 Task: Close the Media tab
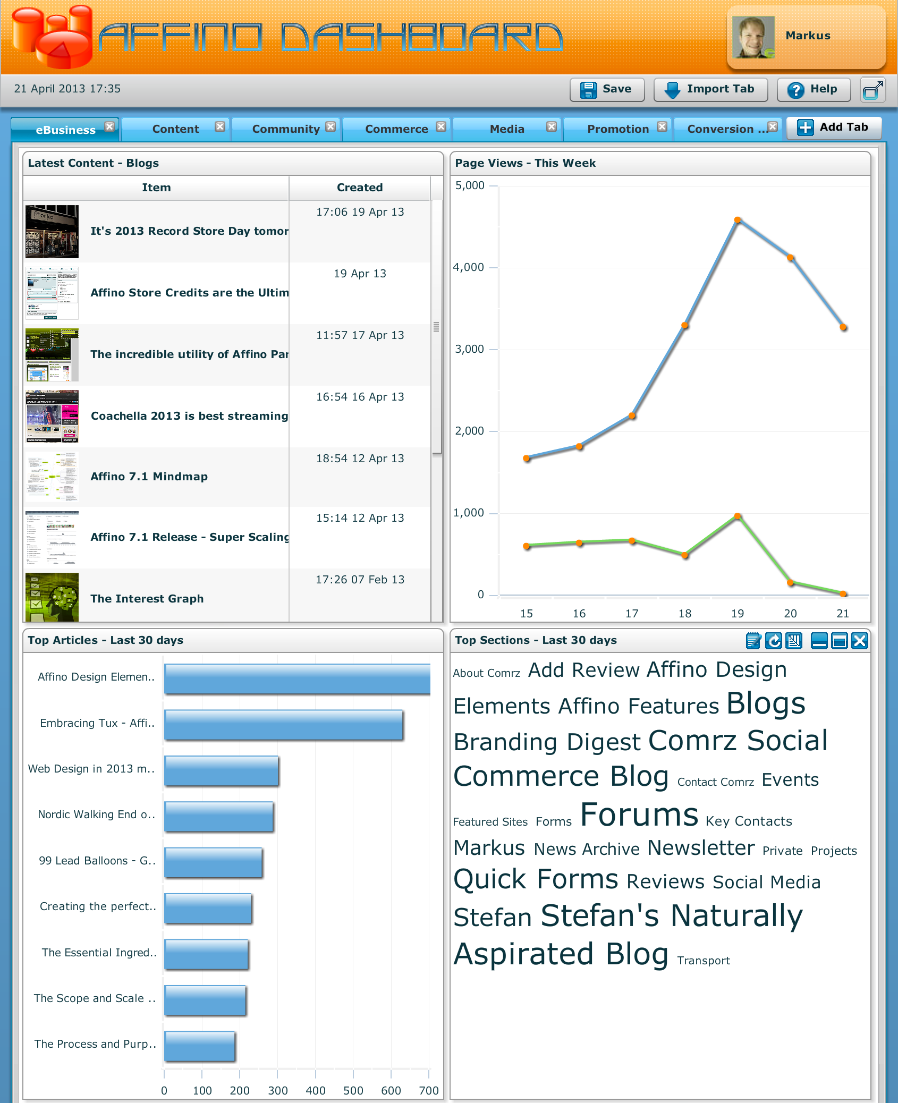click(552, 126)
